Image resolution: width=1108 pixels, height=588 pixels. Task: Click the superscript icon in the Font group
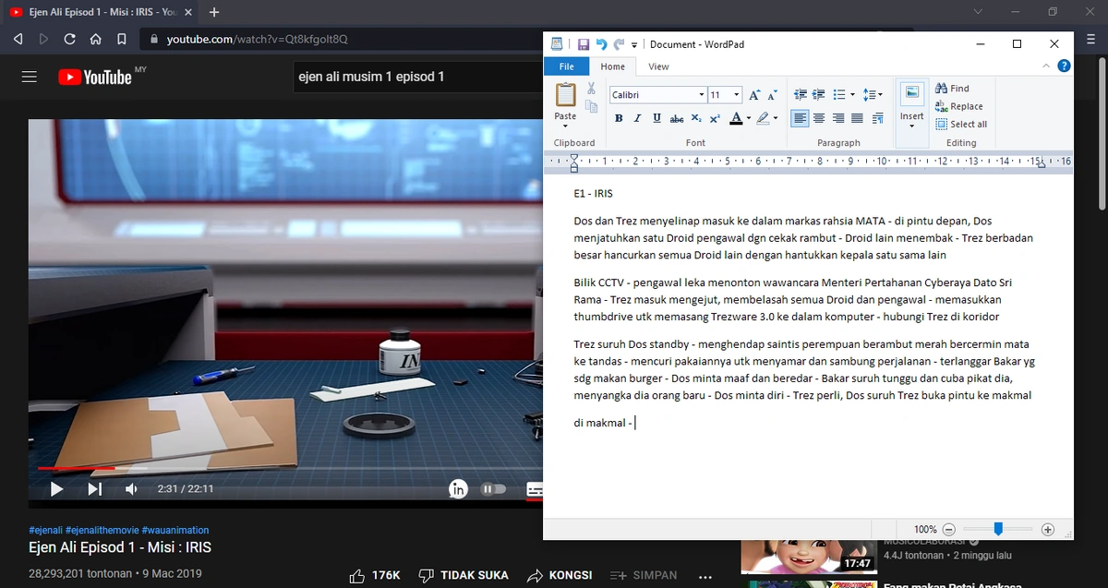coord(715,118)
